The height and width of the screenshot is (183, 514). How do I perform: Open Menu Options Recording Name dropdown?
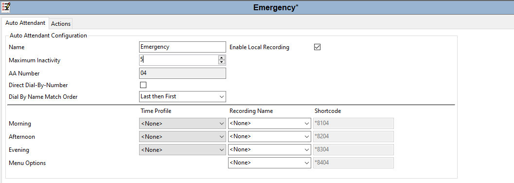(269, 163)
